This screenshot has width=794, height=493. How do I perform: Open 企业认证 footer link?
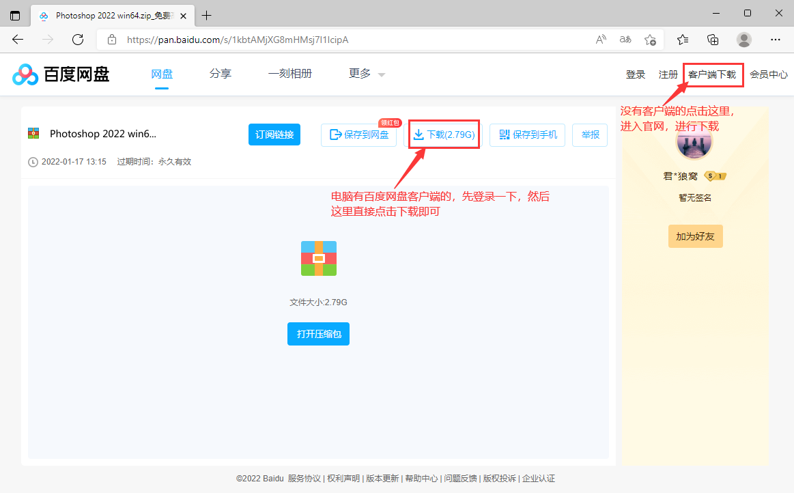[538, 478]
